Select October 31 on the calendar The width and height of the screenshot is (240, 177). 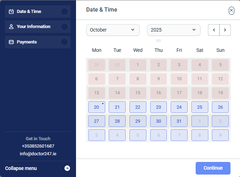[x=179, y=121]
